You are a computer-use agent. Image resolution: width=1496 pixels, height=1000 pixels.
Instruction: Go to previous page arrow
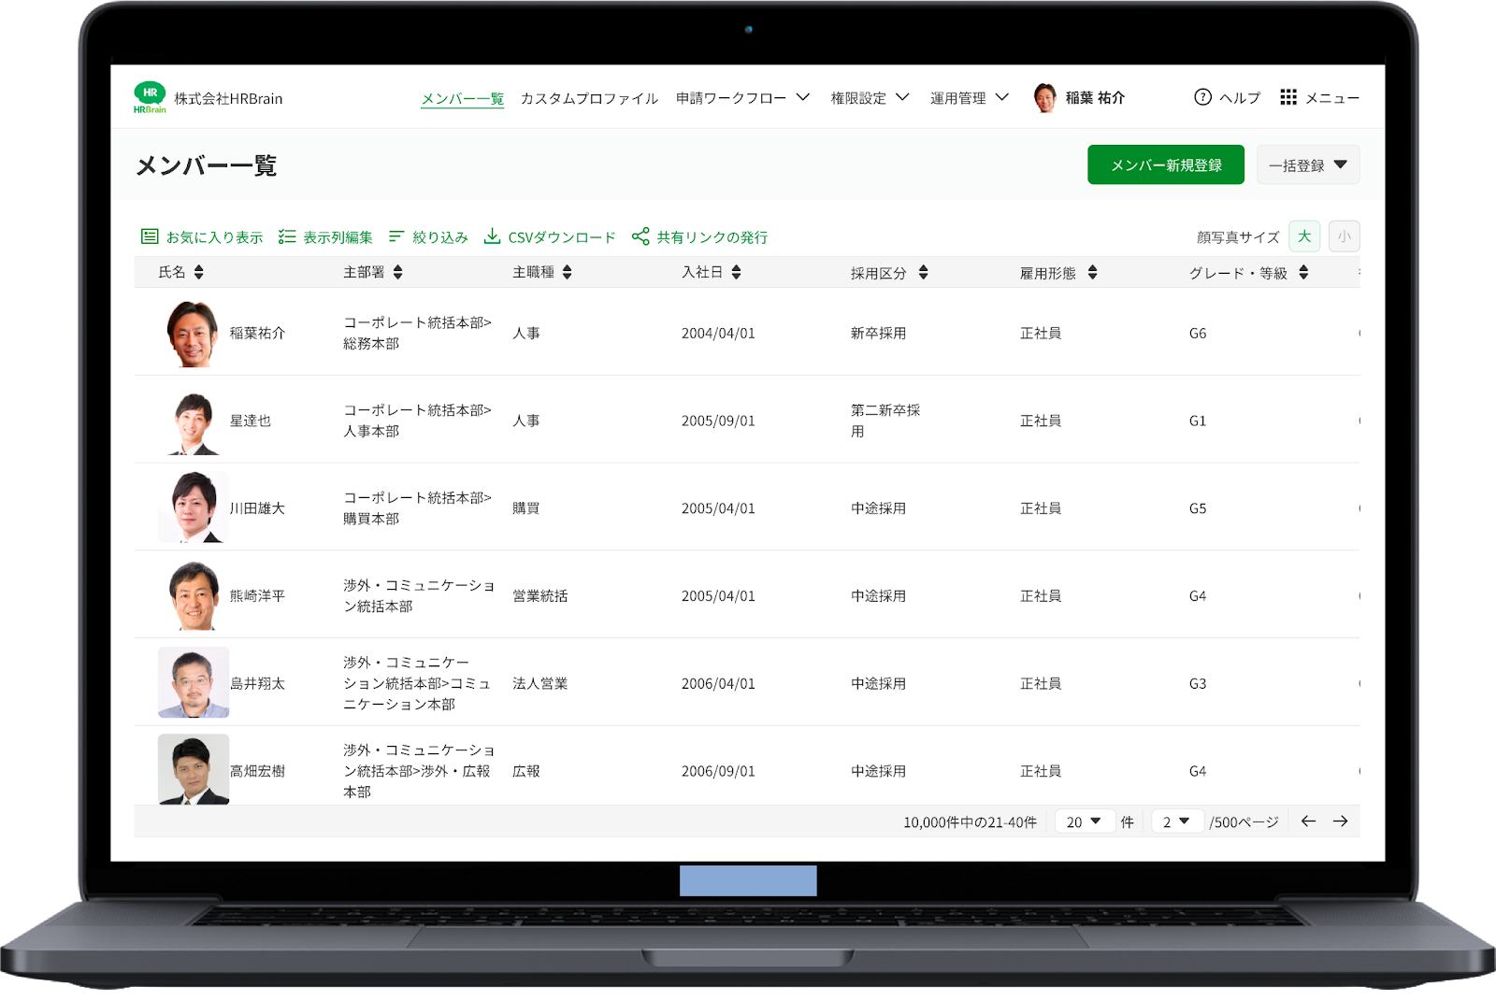click(x=1308, y=821)
